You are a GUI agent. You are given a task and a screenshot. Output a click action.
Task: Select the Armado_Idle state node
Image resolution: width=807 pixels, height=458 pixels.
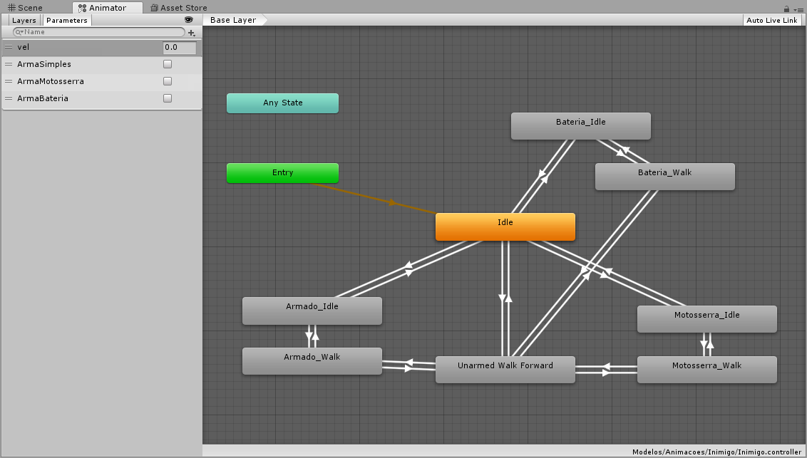312,311
